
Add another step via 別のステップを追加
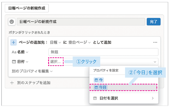pyautogui.click(x=30, y=83)
